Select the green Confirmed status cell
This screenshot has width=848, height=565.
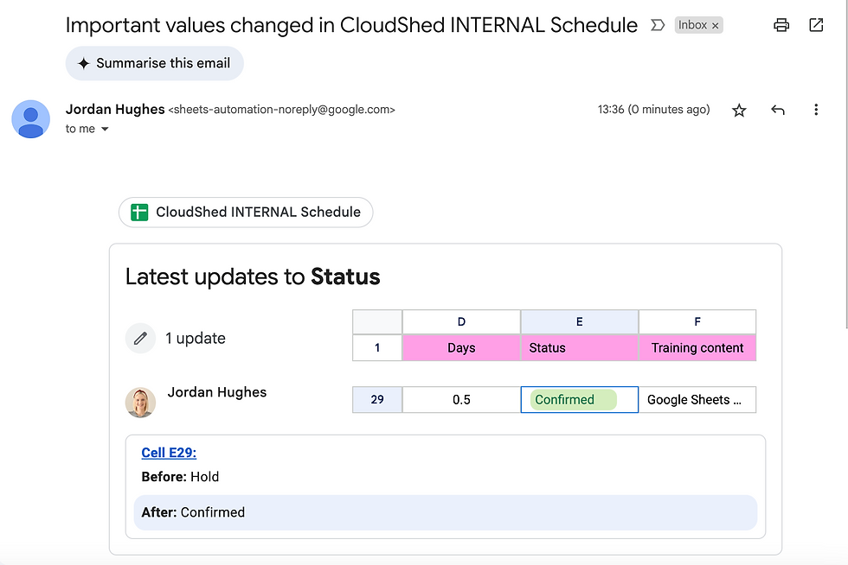pyautogui.click(x=579, y=400)
